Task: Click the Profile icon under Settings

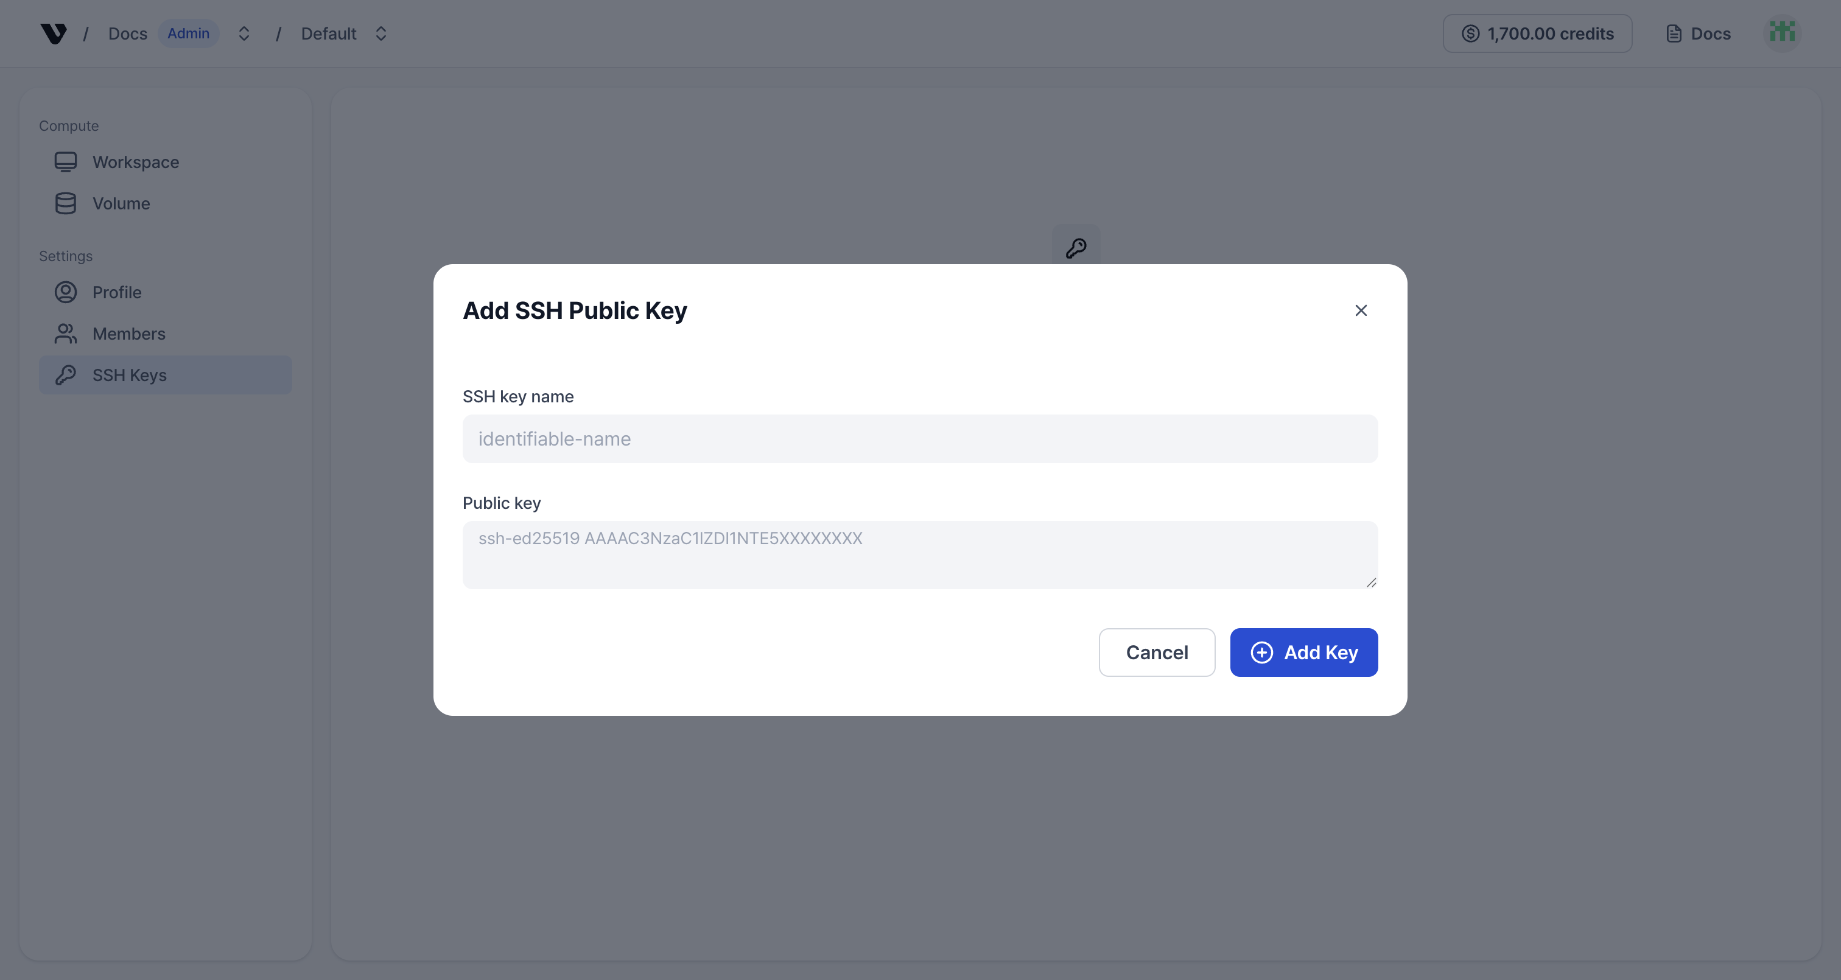Action: tap(66, 292)
